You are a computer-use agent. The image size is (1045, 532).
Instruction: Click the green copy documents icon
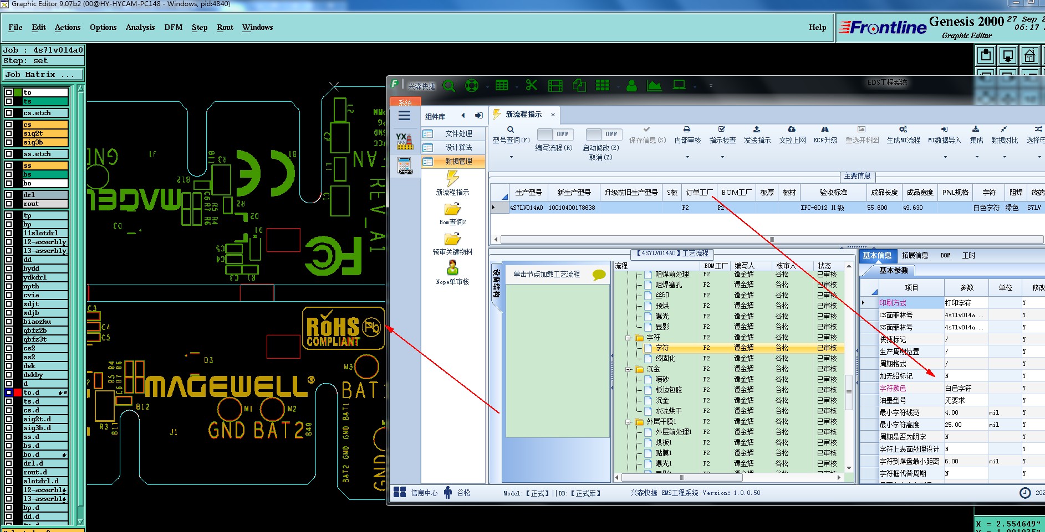[x=579, y=85]
